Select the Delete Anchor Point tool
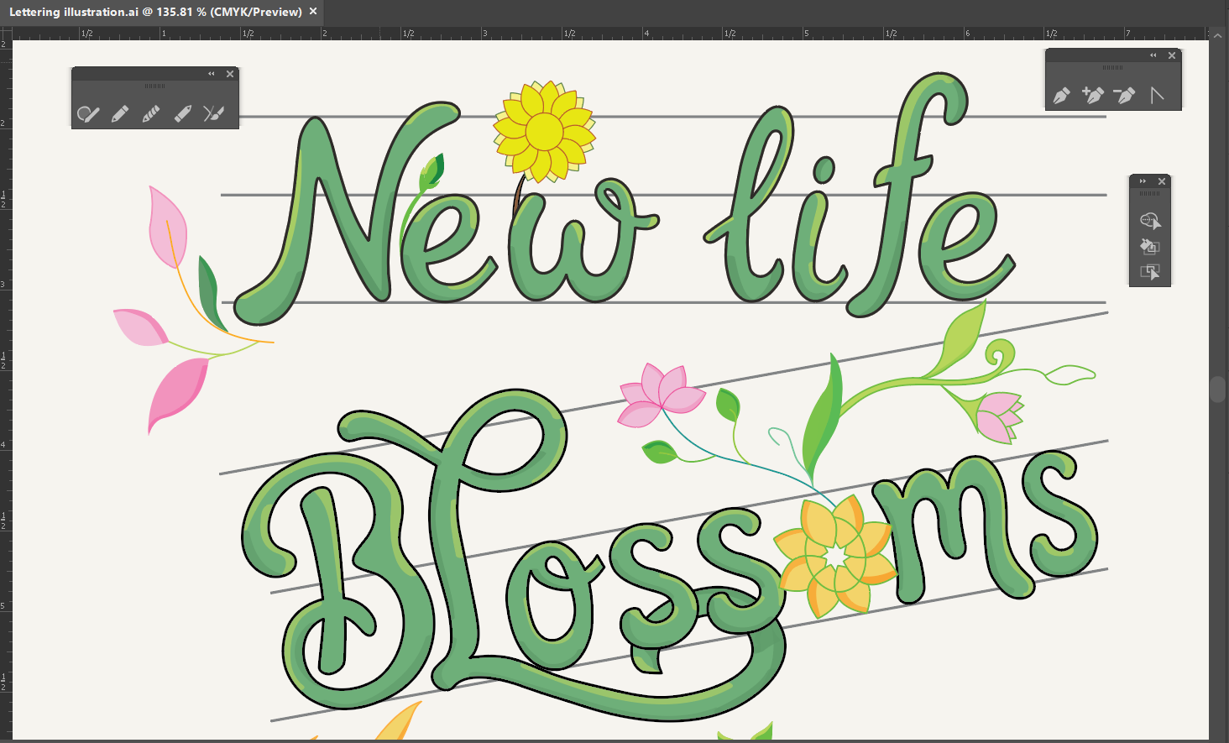 [1124, 95]
